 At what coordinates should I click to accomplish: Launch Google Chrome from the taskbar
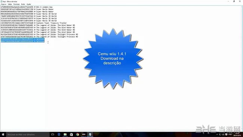pyautogui.click(x=77, y=134)
